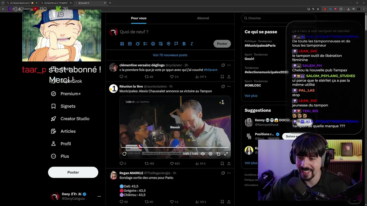
Task: Enable picture-in-picture on the video
Action: tap(218, 154)
